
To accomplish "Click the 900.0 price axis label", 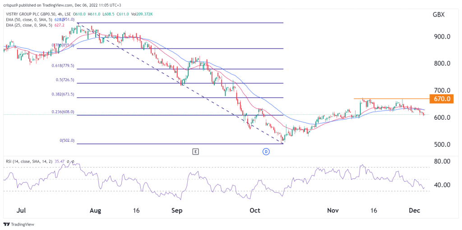I will tap(441, 37).
